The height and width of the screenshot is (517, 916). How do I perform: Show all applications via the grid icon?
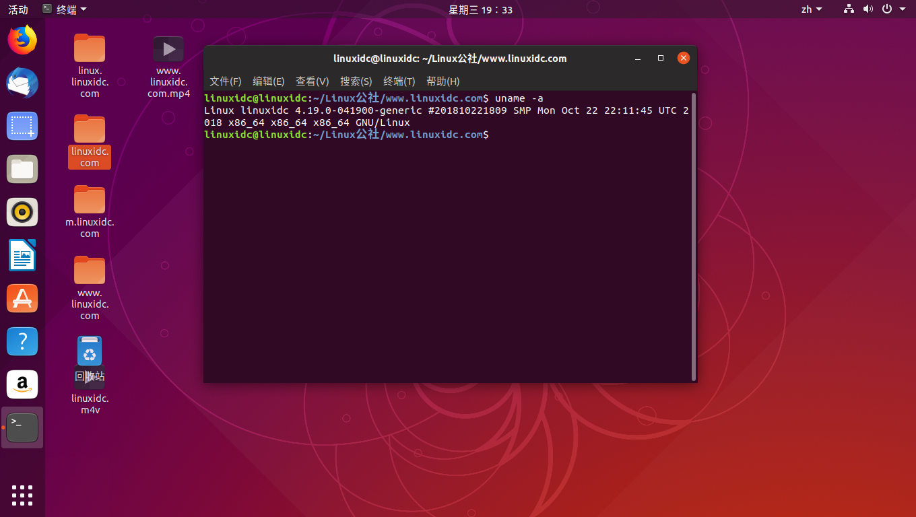tap(22, 495)
